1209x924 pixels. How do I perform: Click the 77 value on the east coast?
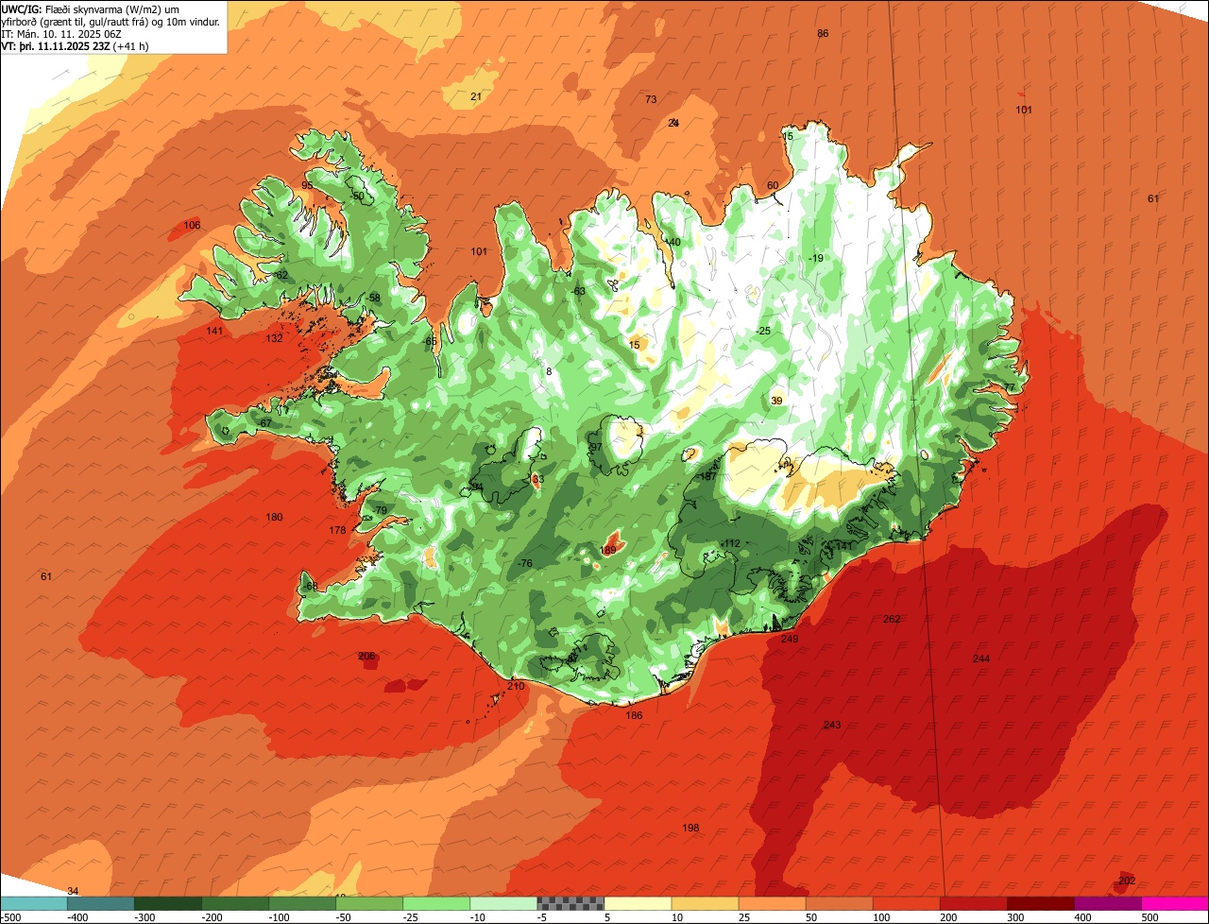[1010, 388]
